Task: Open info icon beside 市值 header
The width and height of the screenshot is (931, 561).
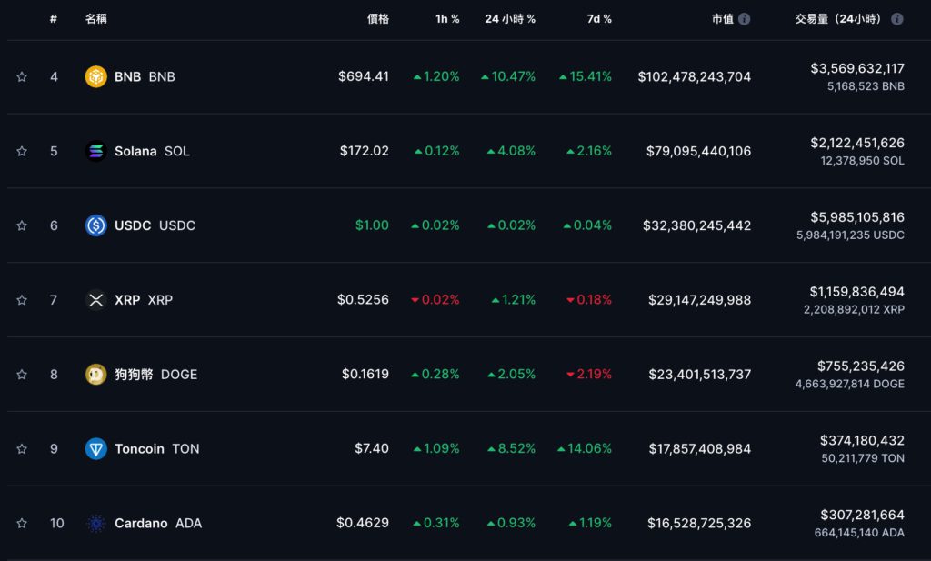Action: coord(745,19)
